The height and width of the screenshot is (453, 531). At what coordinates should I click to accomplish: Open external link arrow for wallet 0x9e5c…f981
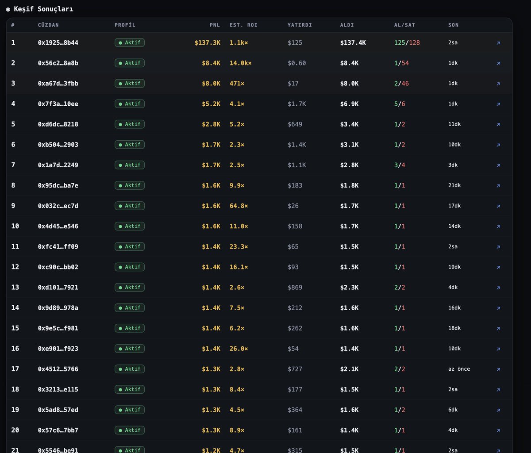pos(498,328)
